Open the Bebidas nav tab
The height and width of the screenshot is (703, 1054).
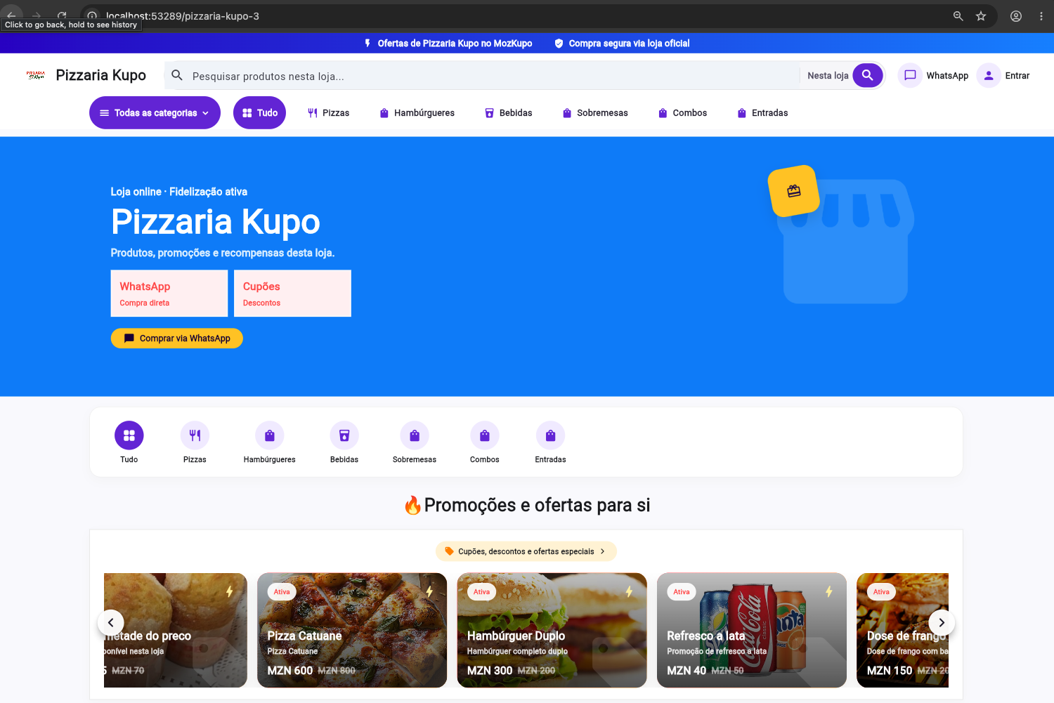click(x=509, y=113)
